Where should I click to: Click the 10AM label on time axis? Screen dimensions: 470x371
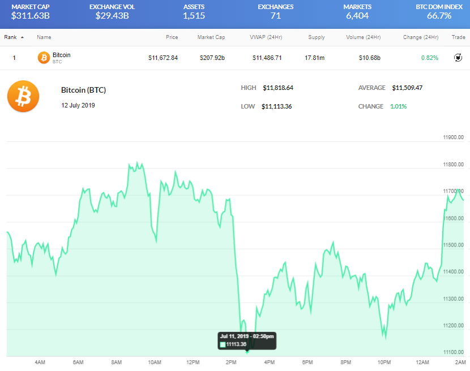[x=155, y=363]
